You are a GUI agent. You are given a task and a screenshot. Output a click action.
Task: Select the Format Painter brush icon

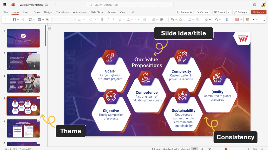pos(23,20)
